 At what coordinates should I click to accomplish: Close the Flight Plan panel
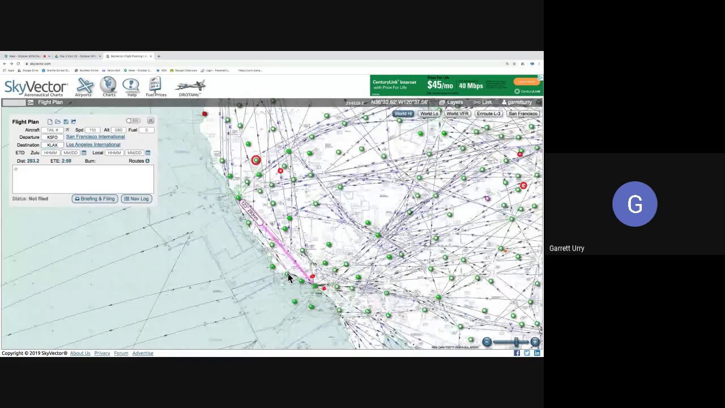(x=151, y=120)
